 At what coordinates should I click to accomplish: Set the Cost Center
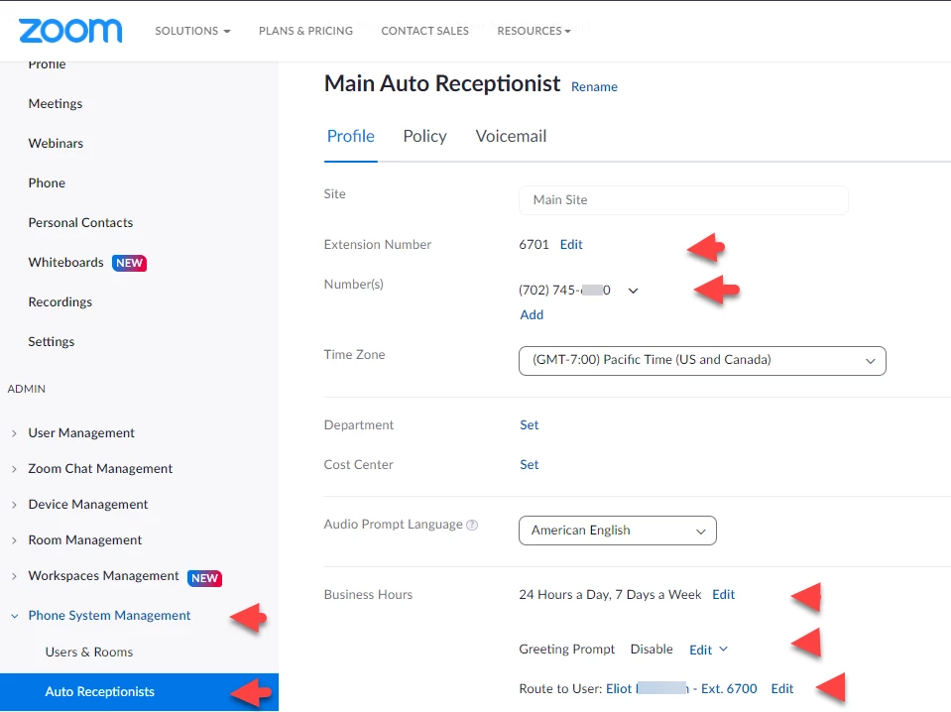(529, 464)
